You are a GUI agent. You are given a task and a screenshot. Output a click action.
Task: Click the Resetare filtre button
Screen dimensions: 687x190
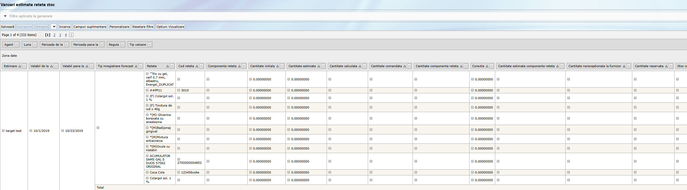[143, 27]
